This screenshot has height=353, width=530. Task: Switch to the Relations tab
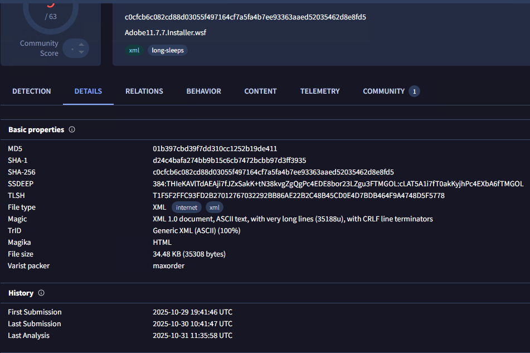point(144,91)
